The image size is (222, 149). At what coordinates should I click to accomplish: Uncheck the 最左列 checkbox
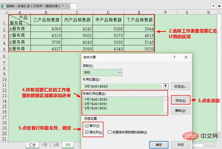[87, 132]
